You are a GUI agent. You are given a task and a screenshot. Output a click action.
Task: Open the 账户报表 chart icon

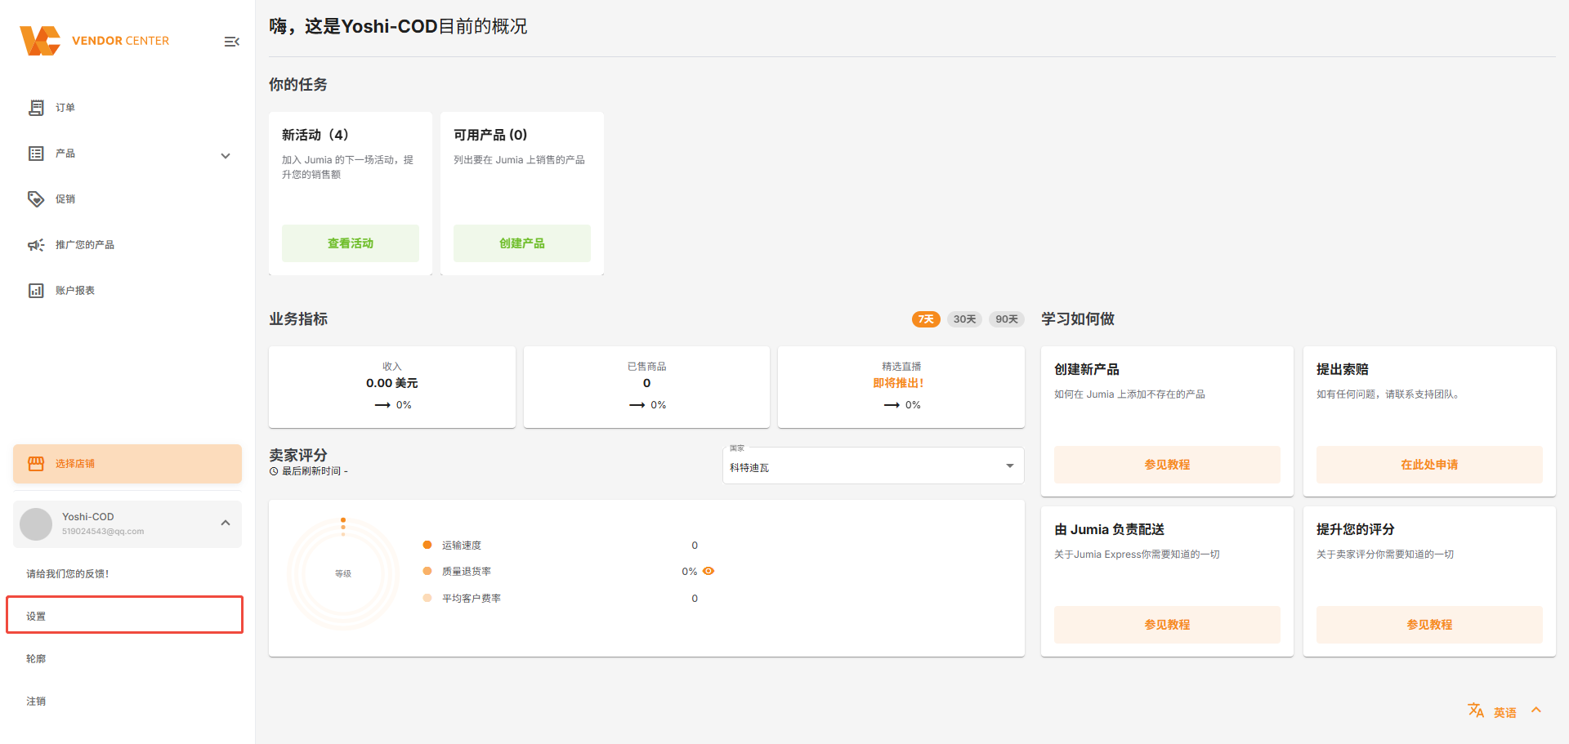36,291
